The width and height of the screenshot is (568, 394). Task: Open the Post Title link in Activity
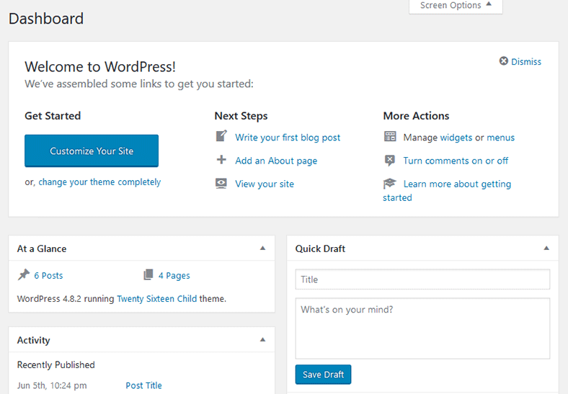[x=144, y=385]
